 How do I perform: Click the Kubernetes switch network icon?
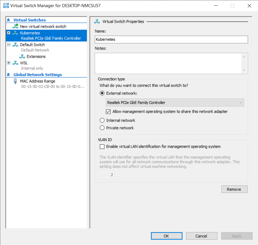click(x=15, y=33)
